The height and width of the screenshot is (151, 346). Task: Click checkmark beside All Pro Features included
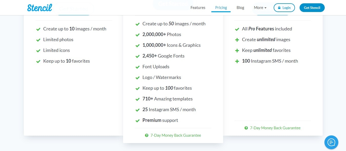(x=237, y=29)
